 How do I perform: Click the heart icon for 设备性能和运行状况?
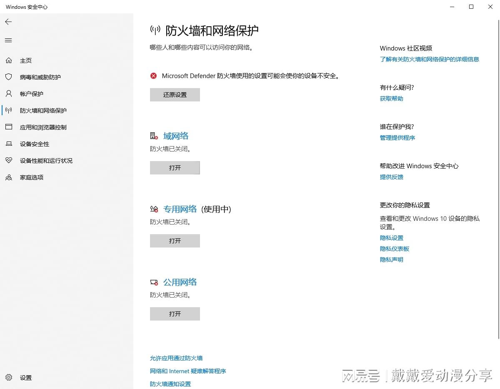[9, 161]
